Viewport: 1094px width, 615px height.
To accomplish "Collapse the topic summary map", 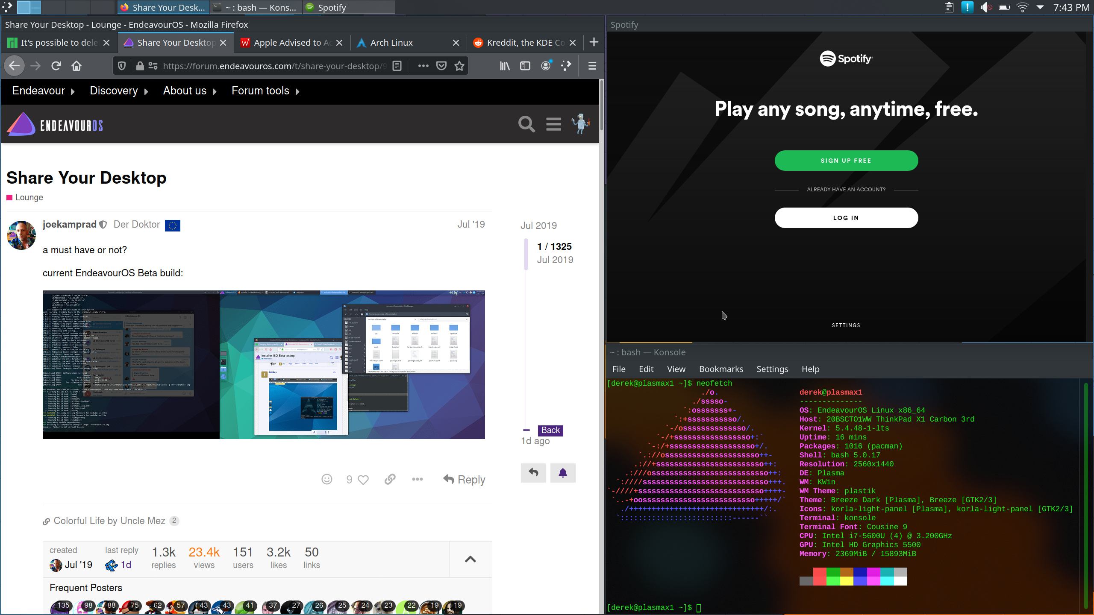I will (471, 559).
